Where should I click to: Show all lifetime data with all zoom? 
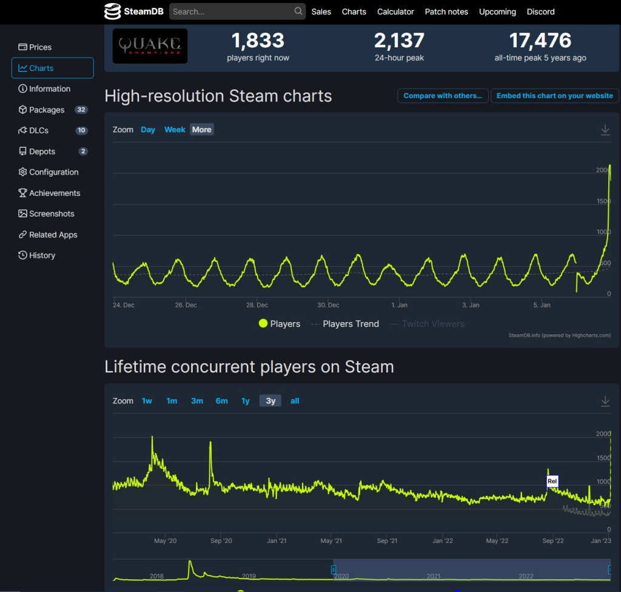(295, 400)
